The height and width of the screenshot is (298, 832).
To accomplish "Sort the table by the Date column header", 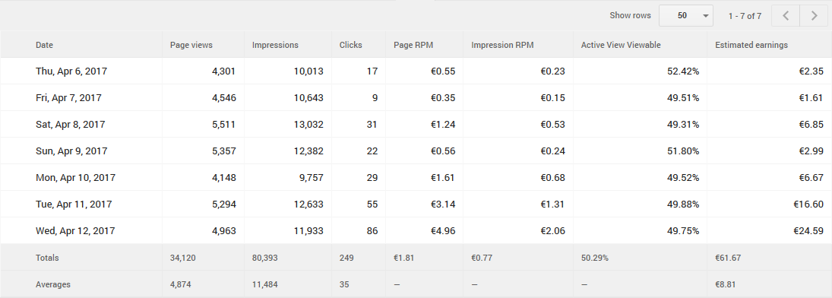I will [45, 45].
